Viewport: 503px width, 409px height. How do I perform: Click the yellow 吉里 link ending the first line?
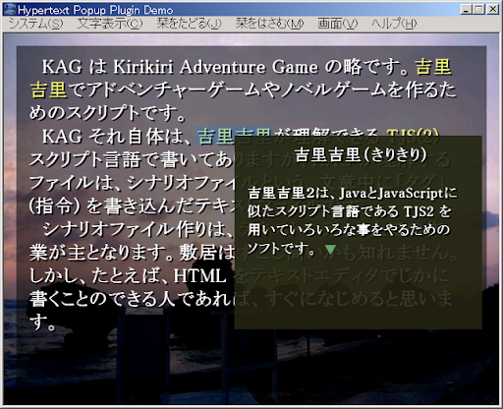433,67
